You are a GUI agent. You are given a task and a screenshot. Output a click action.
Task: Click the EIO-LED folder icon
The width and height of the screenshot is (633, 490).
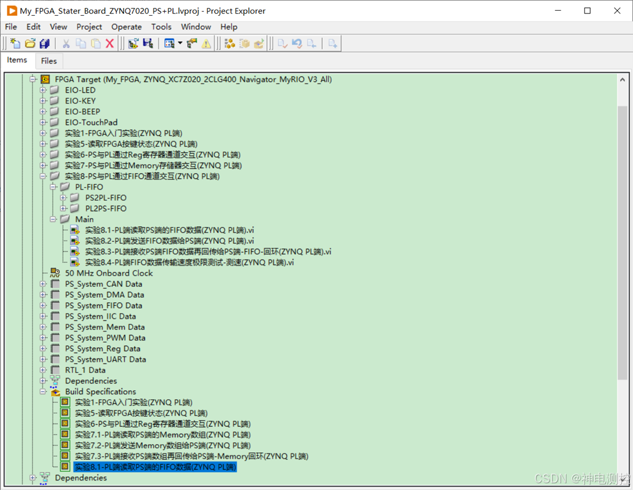[55, 90]
